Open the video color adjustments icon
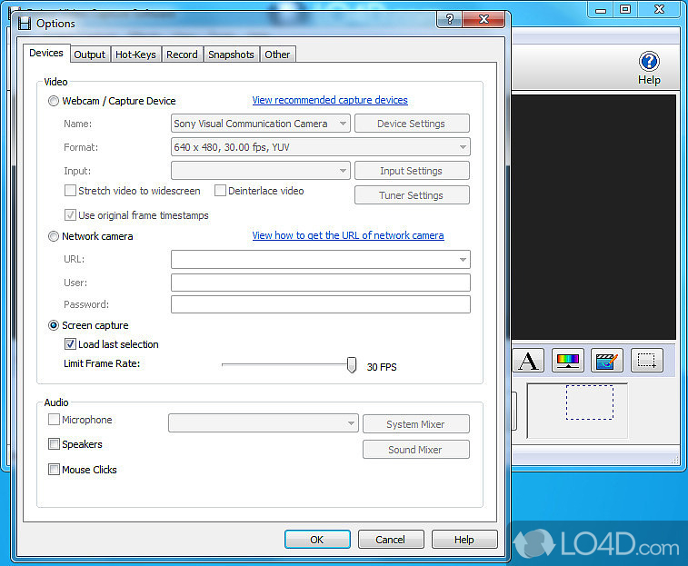 click(568, 361)
